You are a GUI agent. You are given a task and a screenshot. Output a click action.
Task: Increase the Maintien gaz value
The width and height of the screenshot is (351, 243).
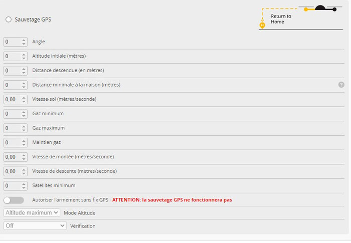coord(24,141)
